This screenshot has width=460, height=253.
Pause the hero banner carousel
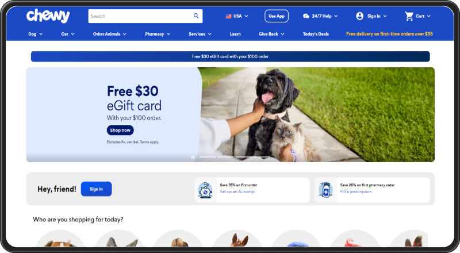coord(193,158)
